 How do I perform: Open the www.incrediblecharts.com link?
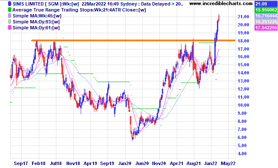click(x=221, y=3)
